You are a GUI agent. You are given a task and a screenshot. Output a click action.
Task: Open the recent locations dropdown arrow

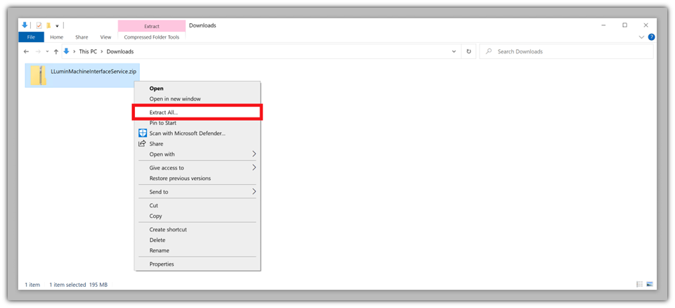(47, 51)
